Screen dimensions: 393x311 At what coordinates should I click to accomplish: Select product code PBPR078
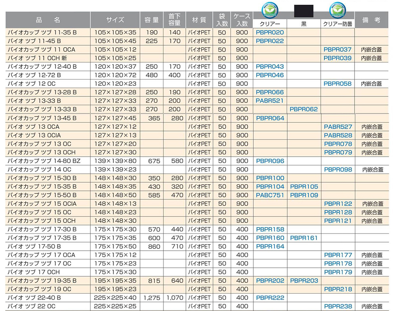point(338,144)
